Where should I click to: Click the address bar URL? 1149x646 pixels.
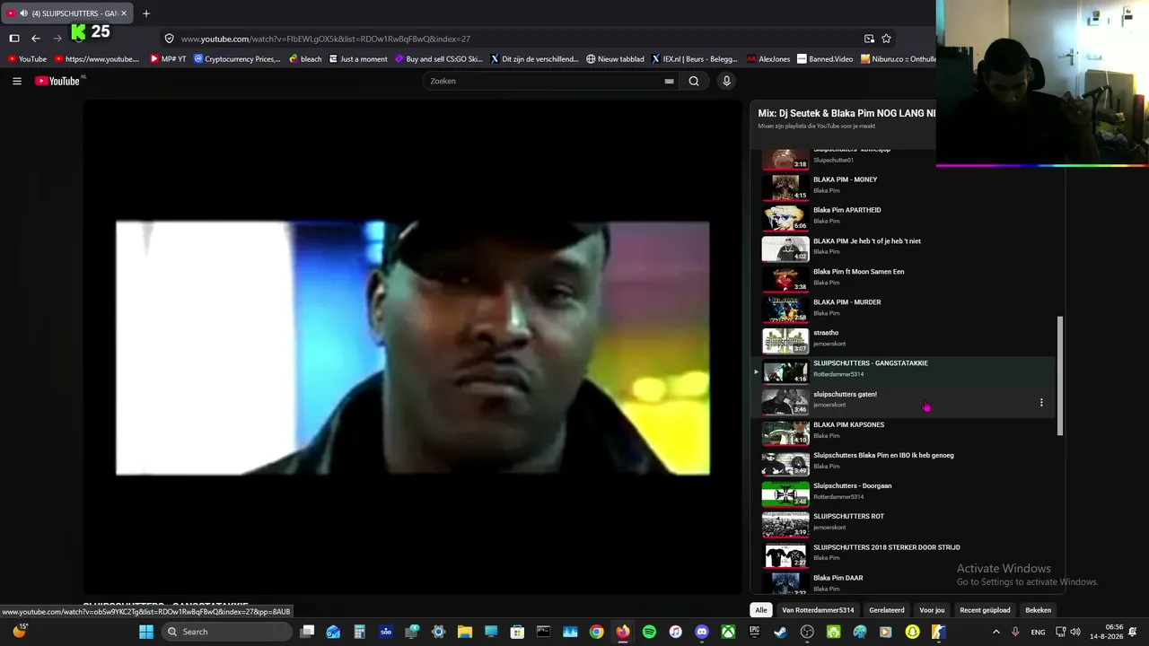(325, 39)
